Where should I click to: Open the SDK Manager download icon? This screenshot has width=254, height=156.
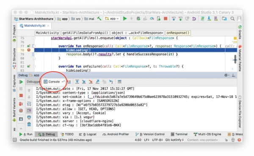[209, 19]
